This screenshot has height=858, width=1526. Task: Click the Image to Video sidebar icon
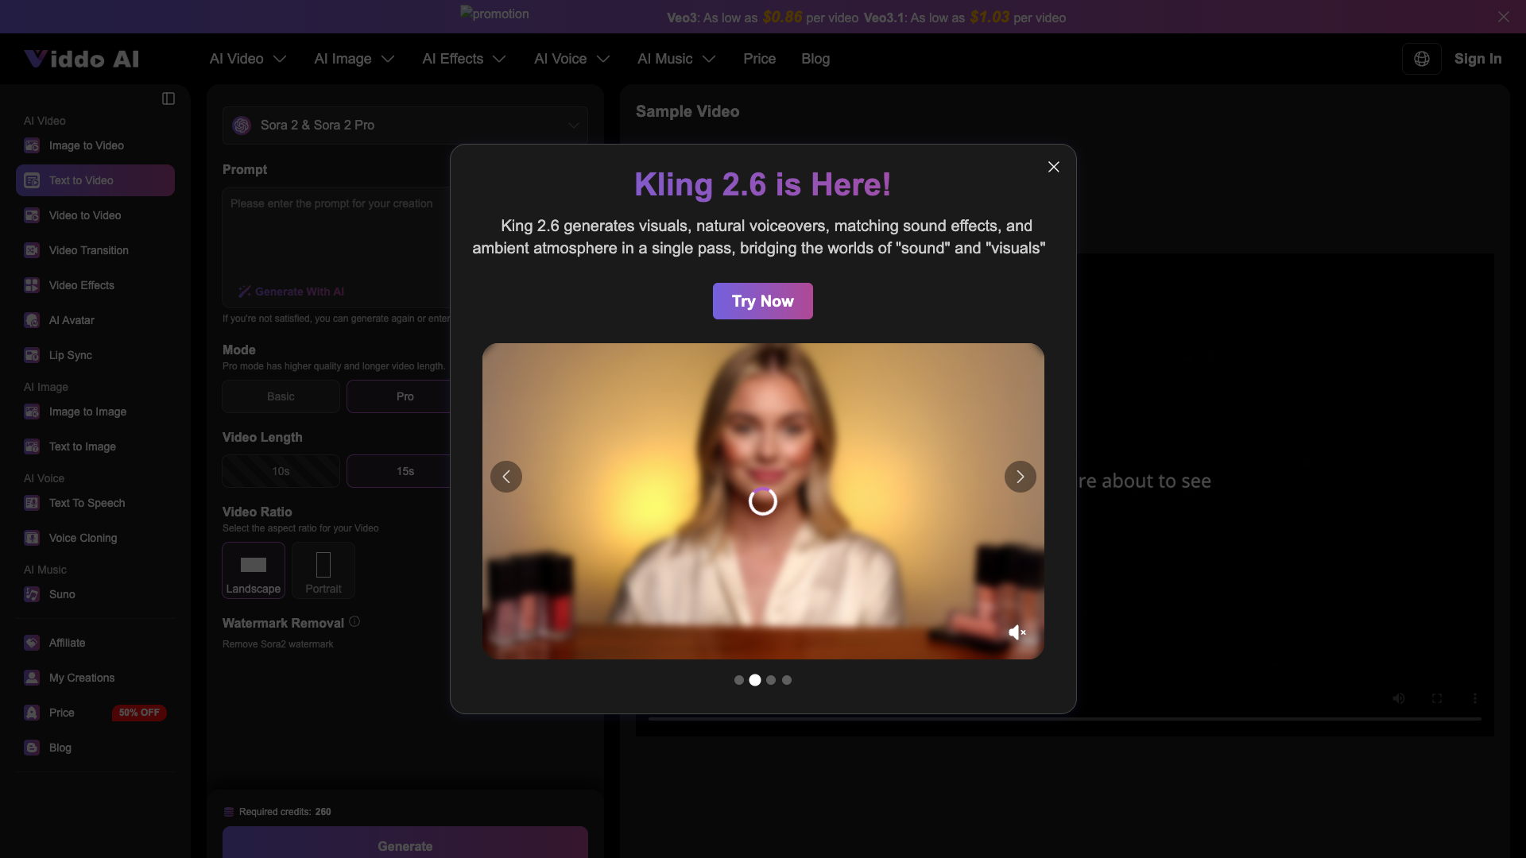32,145
